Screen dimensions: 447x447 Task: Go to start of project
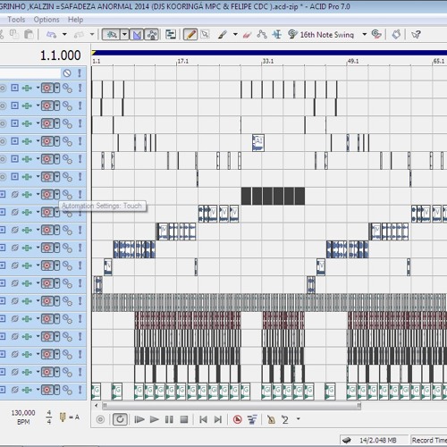(203, 419)
